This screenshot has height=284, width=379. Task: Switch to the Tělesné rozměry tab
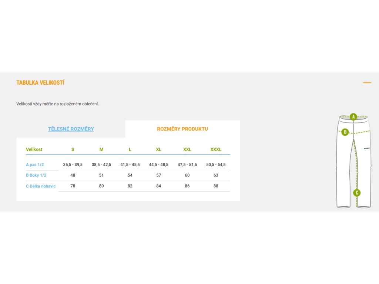tap(71, 129)
